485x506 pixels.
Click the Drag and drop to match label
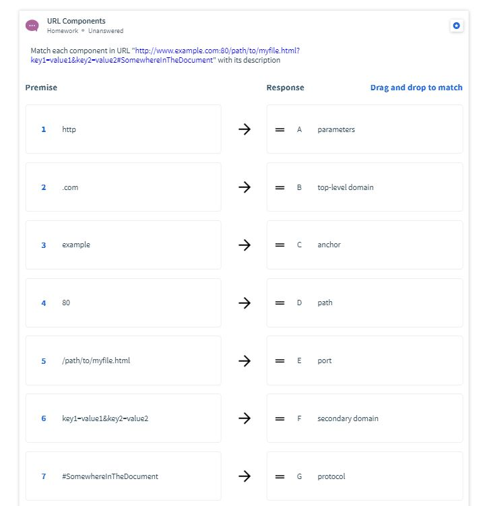point(416,88)
